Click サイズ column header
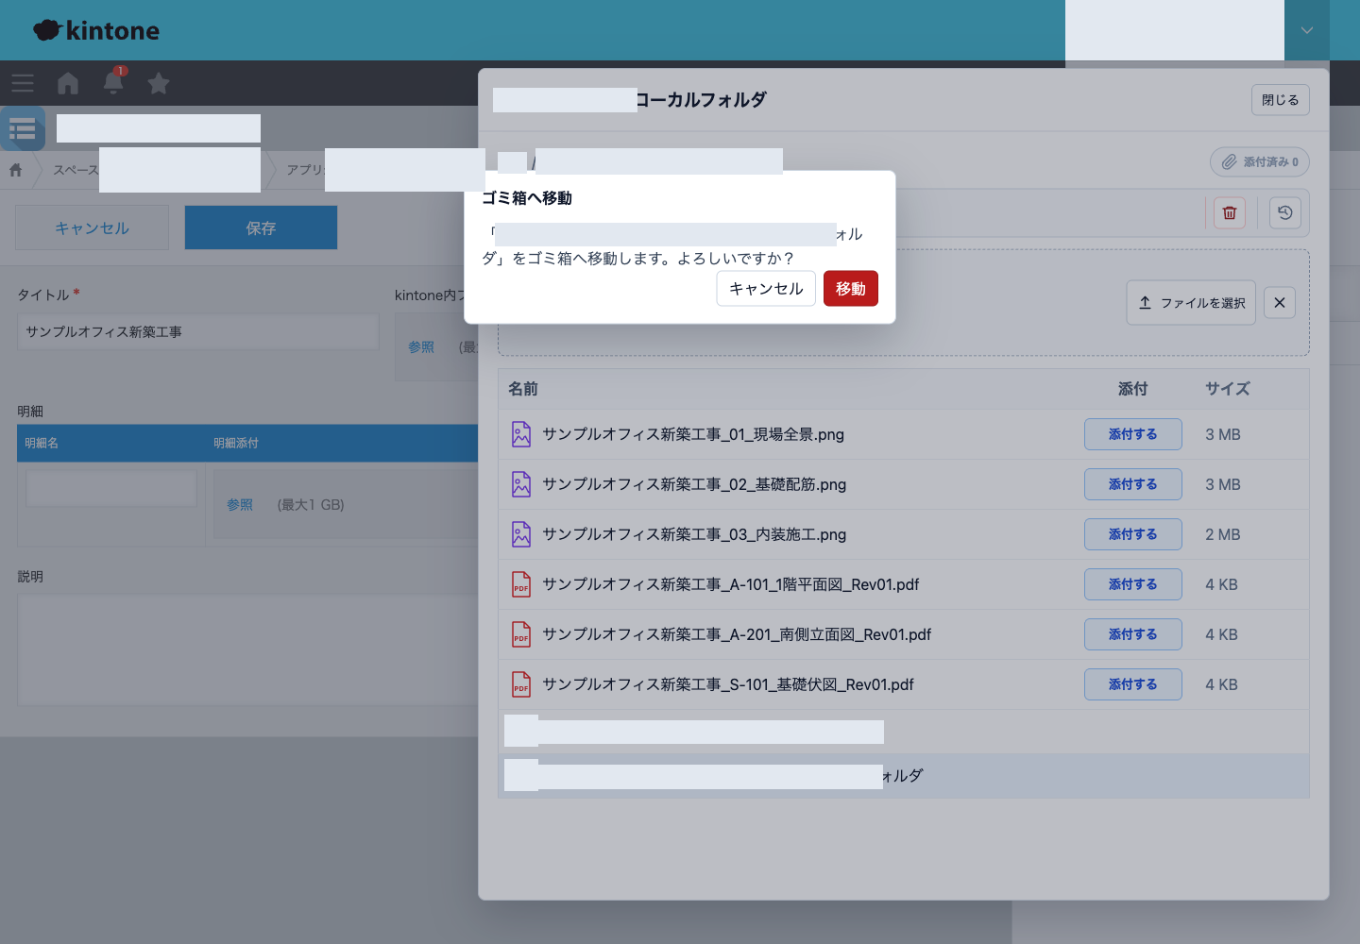The width and height of the screenshot is (1360, 944). point(1228,389)
